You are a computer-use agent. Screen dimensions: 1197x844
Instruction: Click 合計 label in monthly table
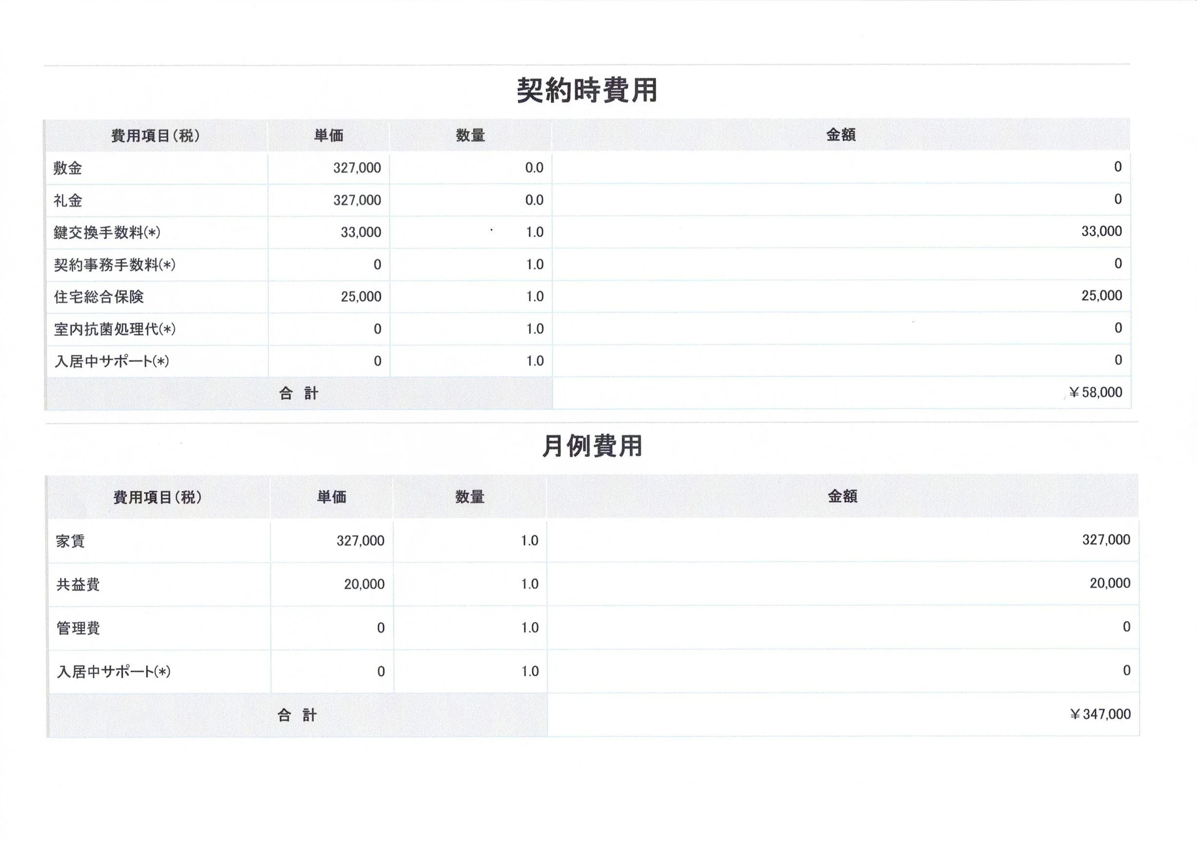point(297,715)
